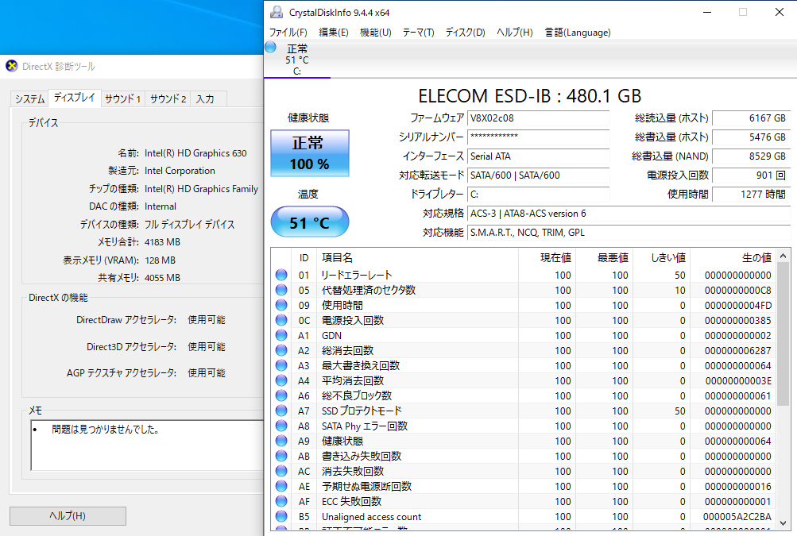The width and height of the screenshot is (797, 536).
Task: Select the SSD プロテクトモード row name
Action: click(362, 411)
